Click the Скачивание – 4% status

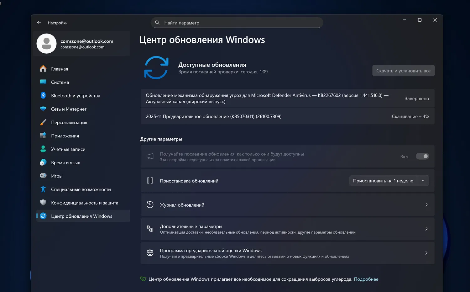[410, 116]
